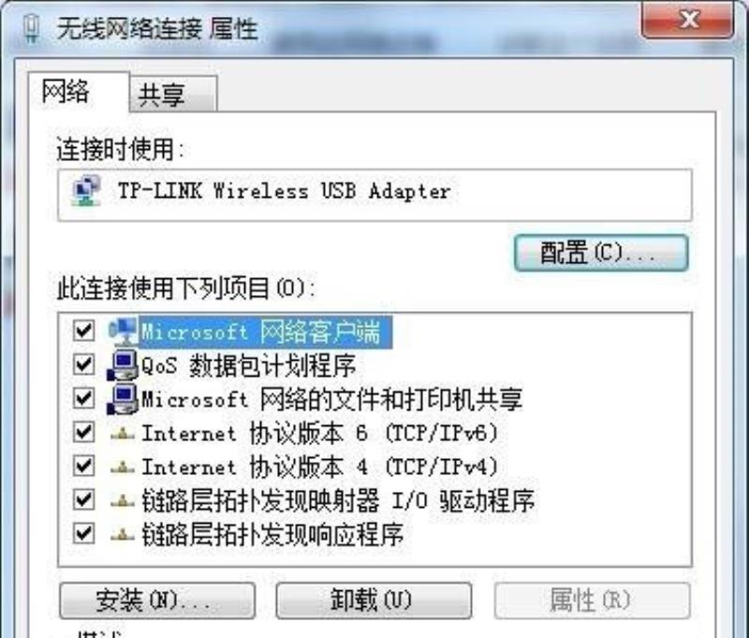This screenshot has width=749, height=638.
Task: Open the 配置(C)... button
Action: click(601, 253)
